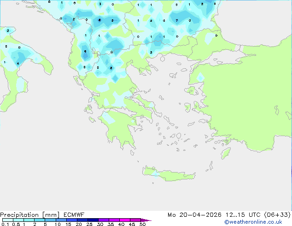
Task: Click the 25–30 mm dark navy legend box
Action: point(93,220)
